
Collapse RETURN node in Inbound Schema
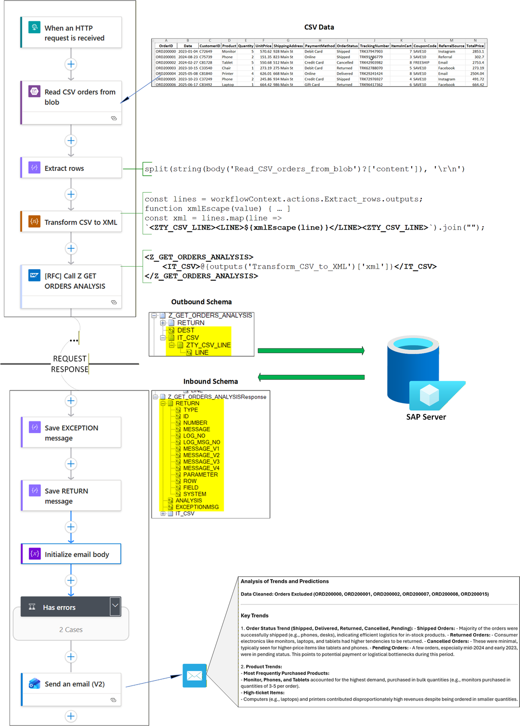tap(163, 403)
